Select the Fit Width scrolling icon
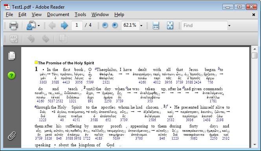 coord(156,25)
